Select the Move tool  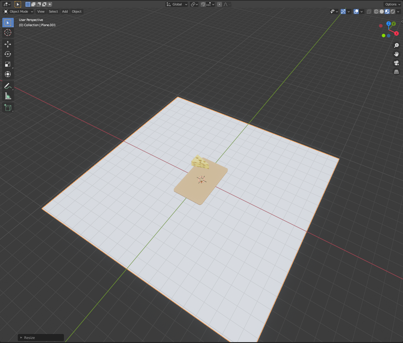8,44
